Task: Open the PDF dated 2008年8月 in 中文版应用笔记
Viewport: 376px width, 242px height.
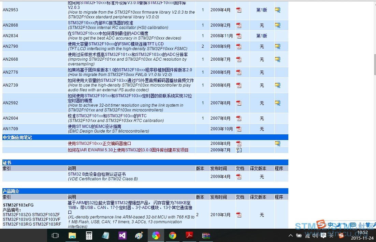Action: point(239,143)
